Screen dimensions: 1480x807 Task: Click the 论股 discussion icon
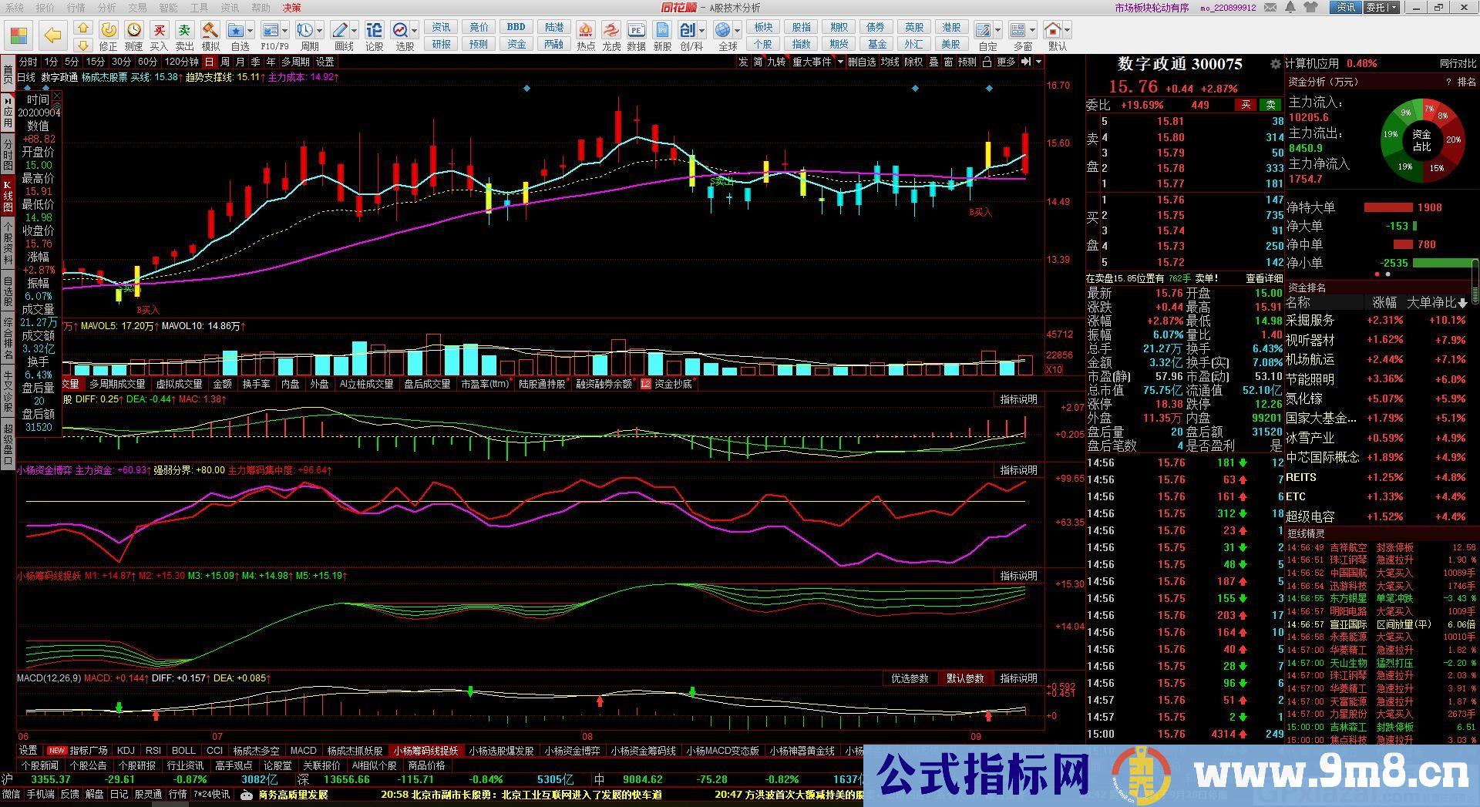click(x=374, y=31)
